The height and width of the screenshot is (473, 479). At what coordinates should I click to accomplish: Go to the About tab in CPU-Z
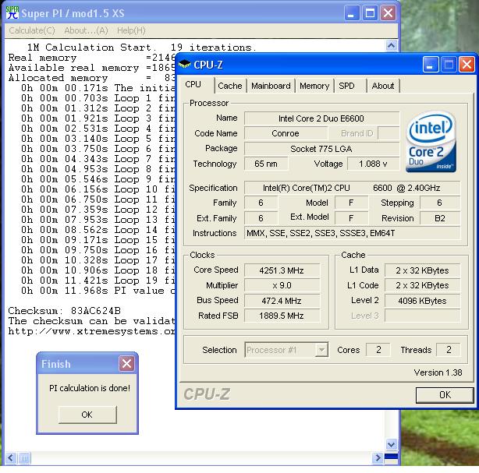[x=382, y=86]
